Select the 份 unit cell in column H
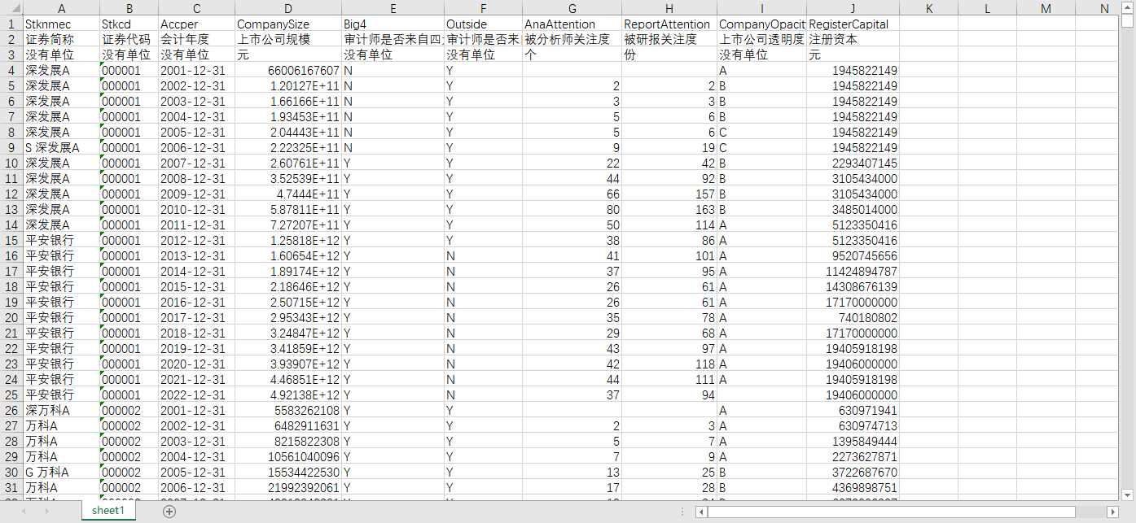Screen dimensions: 1136x523 click(669, 55)
